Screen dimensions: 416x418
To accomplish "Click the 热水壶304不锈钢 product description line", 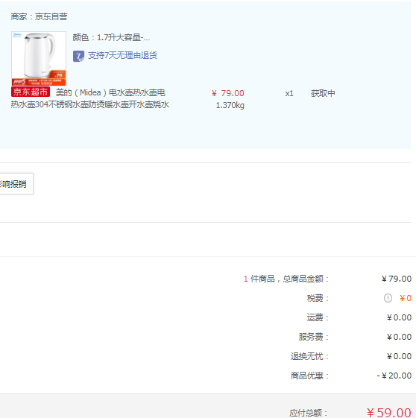I will click(x=90, y=104).
